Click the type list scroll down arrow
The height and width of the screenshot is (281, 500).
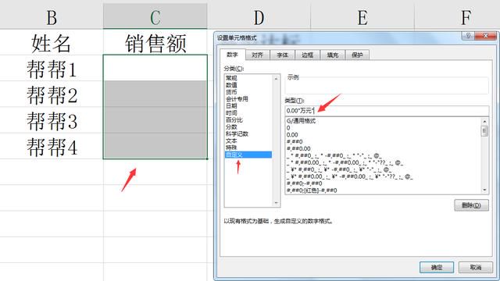pyautogui.click(x=484, y=190)
